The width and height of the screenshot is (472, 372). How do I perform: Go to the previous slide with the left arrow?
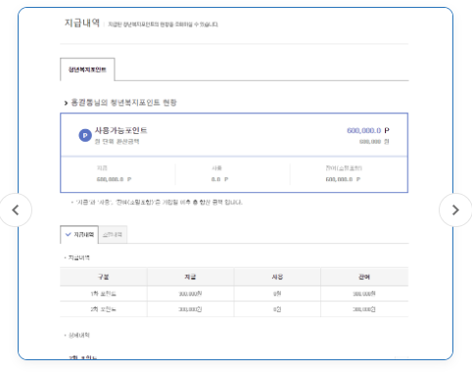[16, 209]
